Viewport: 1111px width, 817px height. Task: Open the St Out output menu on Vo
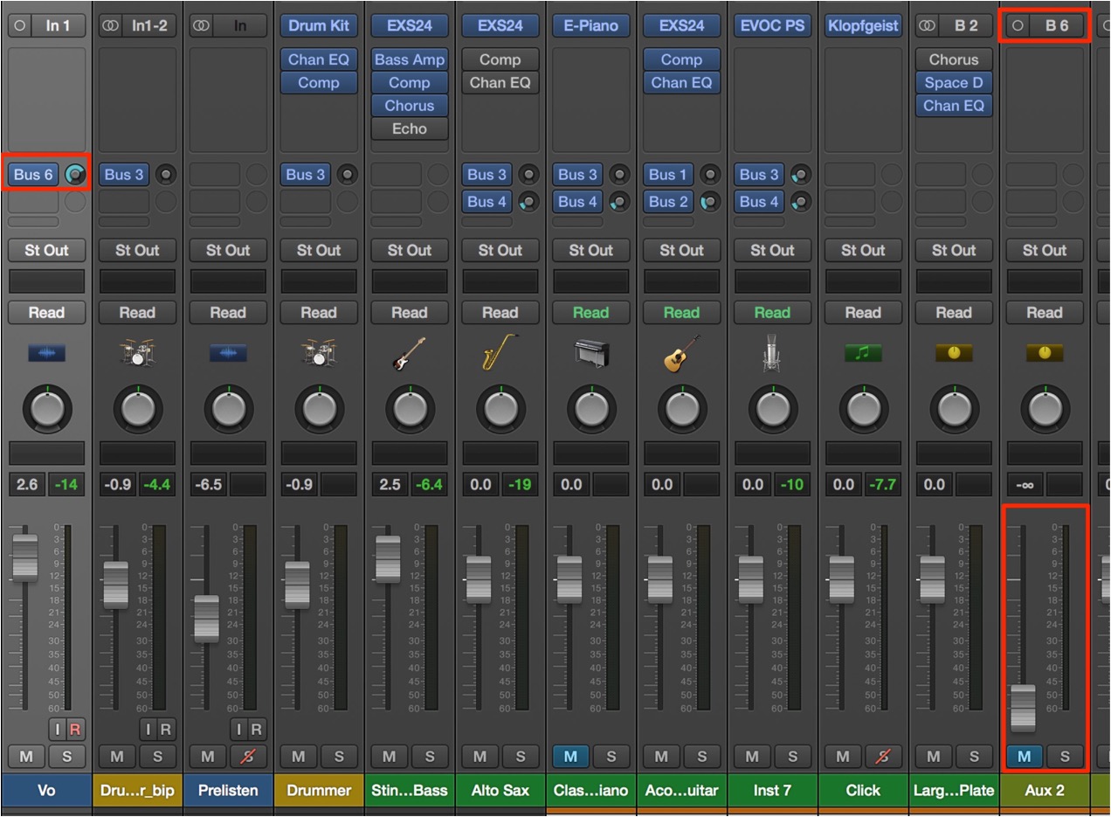(46, 251)
